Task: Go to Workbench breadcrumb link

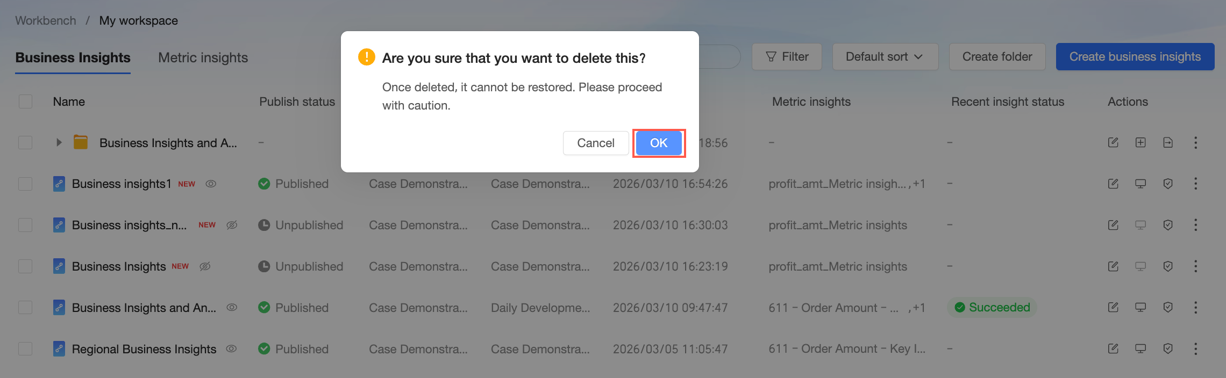Action: [x=46, y=20]
